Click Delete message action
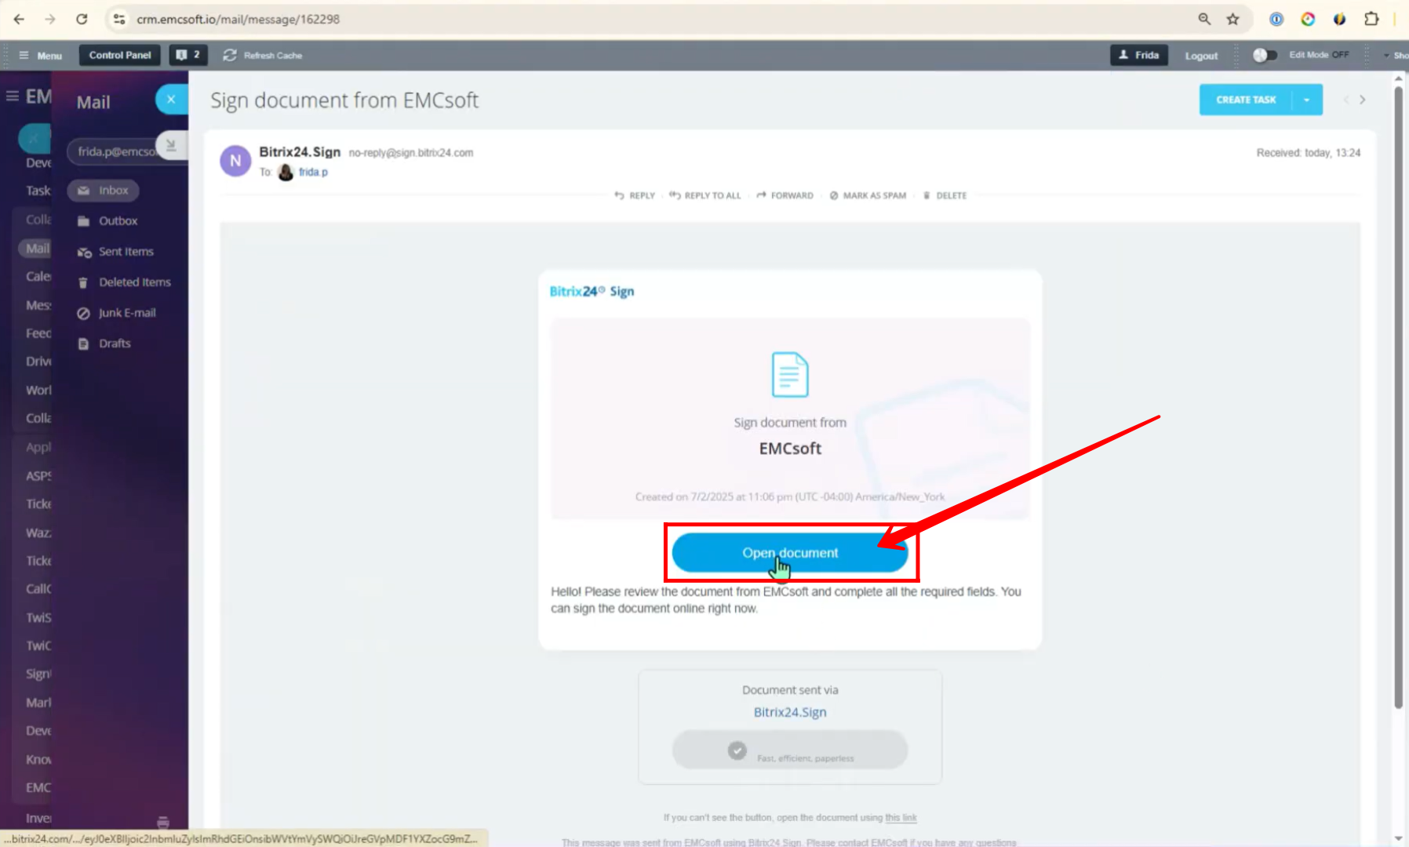This screenshot has height=847, width=1409. point(945,195)
